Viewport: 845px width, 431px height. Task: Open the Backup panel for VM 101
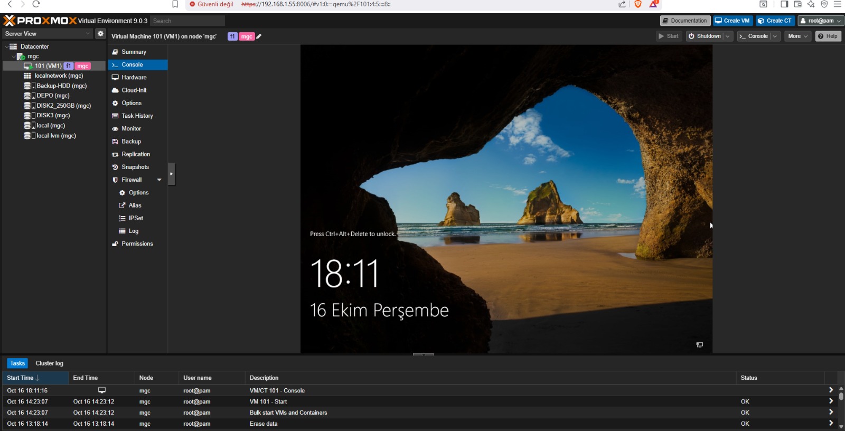(131, 142)
